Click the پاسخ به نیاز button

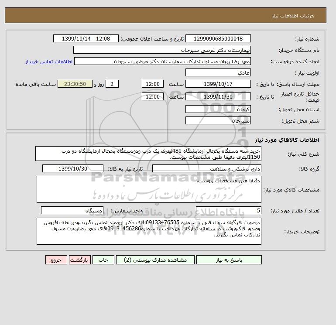pyautogui.click(x=229, y=260)
